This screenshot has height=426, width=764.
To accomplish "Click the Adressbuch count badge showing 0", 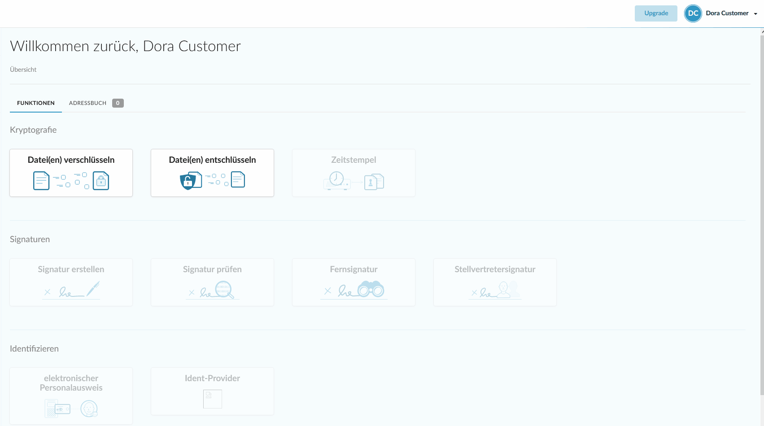I will (118, 103).
